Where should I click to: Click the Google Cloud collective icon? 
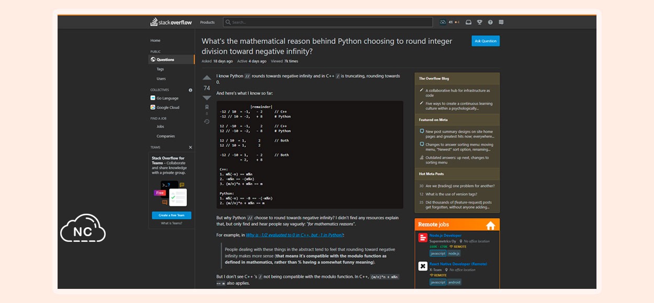pos(153,108)
